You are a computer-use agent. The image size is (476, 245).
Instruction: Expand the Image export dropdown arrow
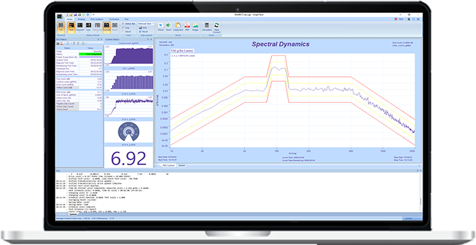point(195,32)
